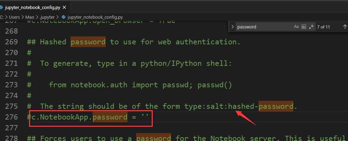Place cursor in c.NotebookApp.password line
Image resolution: width=348 pixels, height=141 pixels.
[88, 117]
